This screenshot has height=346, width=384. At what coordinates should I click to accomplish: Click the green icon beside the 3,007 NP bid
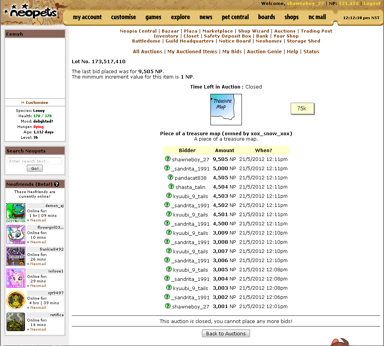169,251
